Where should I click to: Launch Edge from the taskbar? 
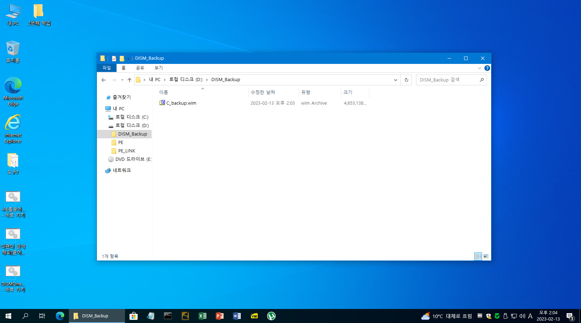pos(60,316)
